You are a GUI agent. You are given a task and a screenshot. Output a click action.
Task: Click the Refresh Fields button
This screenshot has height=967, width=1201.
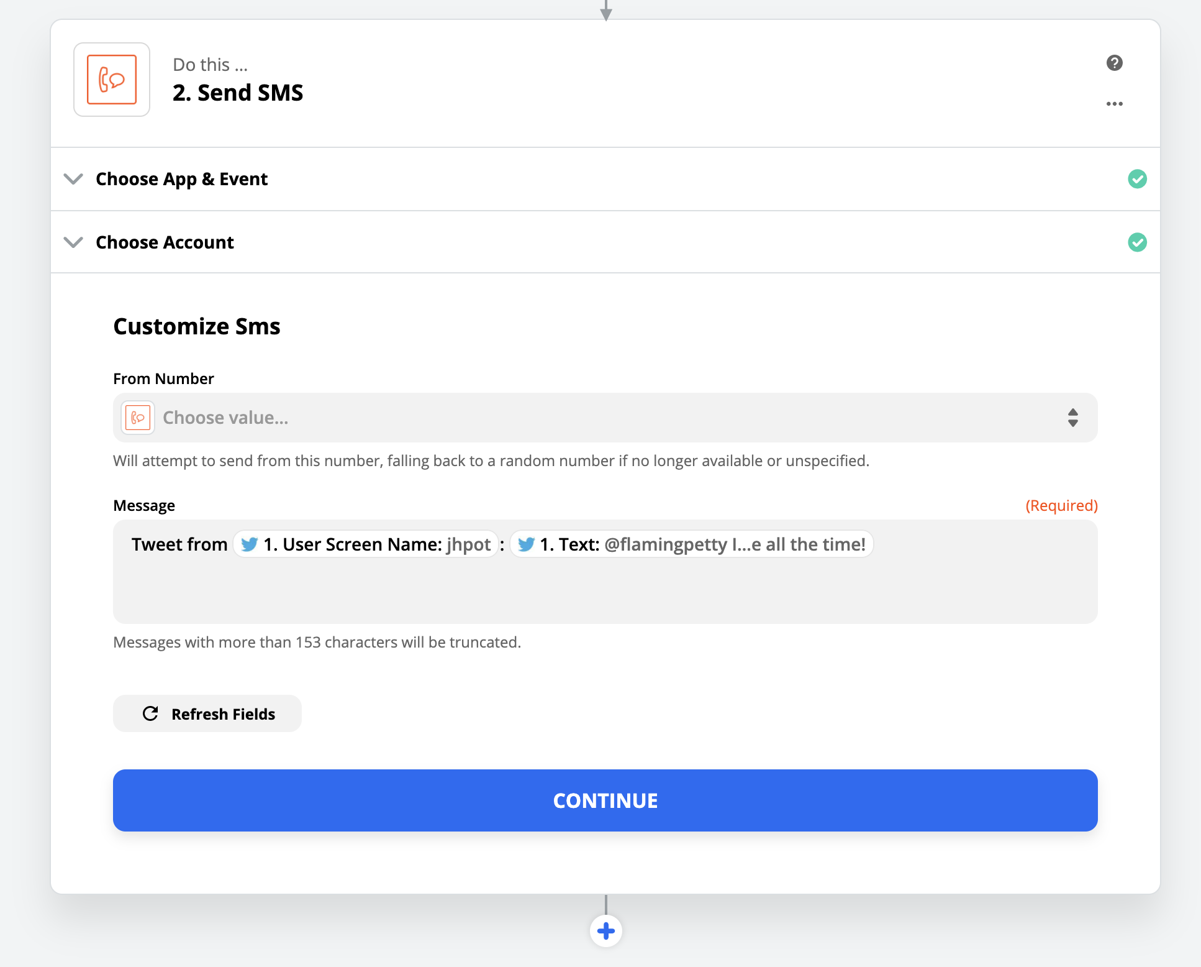(x=207, y=713)
